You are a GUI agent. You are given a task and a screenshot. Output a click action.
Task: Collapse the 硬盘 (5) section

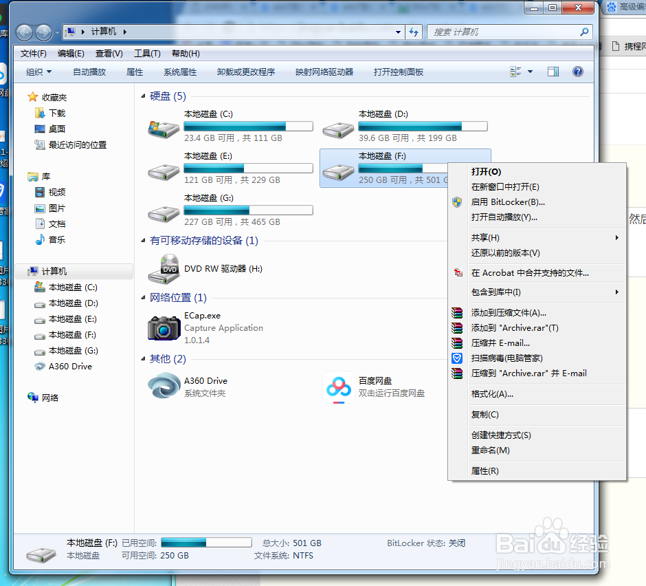tap(144, 96)
